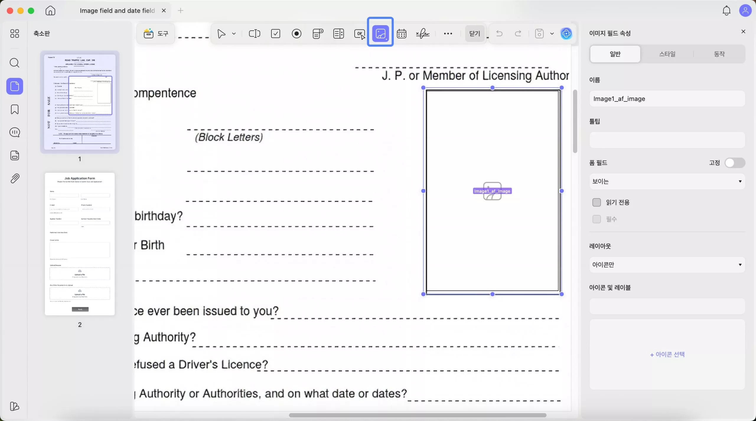Click the 닫기 button
756x421 pixels.
[474, 34]
